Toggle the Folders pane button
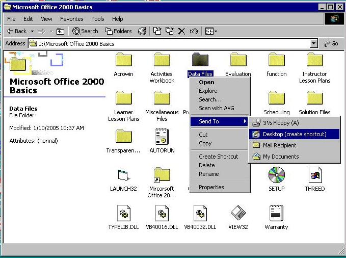Image resolution: width=346 pixels, height=258 pixels. 118,31
